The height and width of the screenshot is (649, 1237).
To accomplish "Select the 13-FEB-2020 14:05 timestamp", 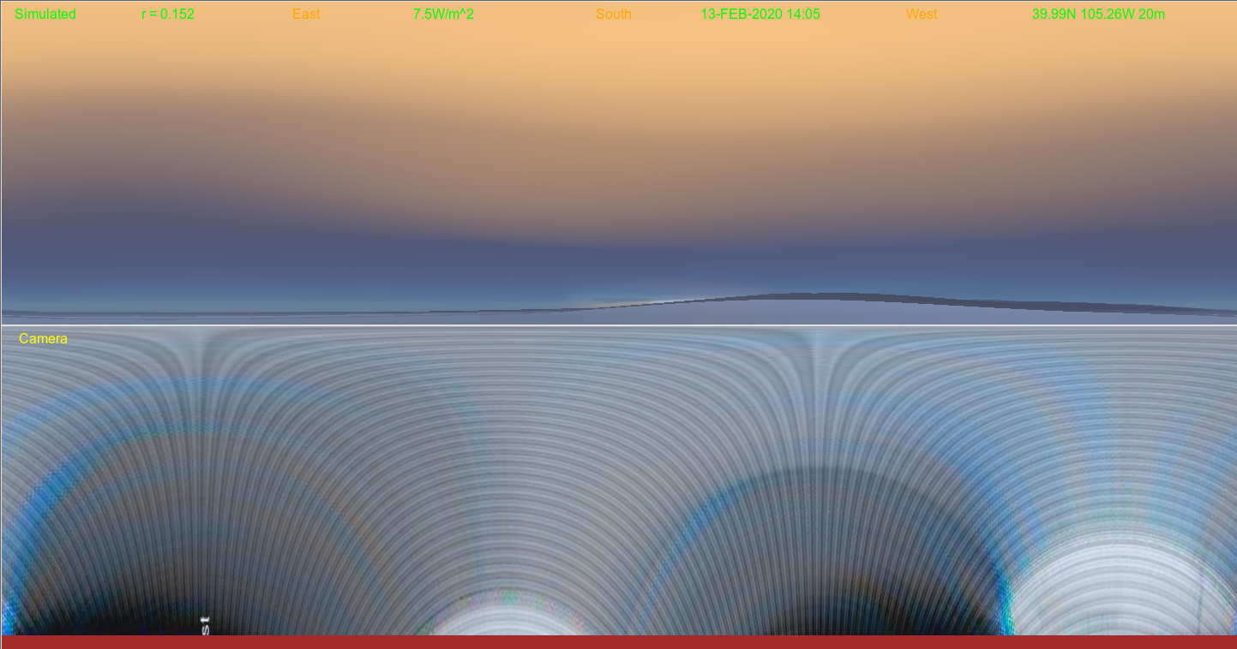I will tap(760, 15).
